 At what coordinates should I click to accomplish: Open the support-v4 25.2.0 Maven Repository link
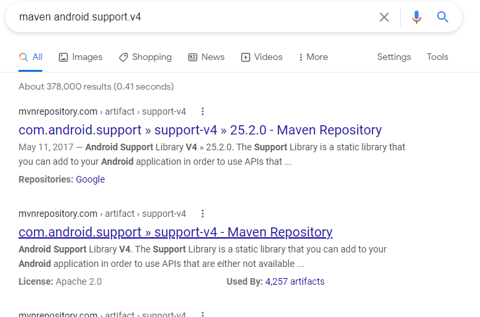pos(200,130)
